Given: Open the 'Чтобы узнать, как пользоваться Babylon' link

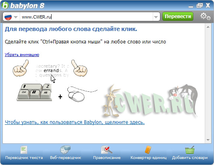Looking at the screenshot, I should coord(75,122).
